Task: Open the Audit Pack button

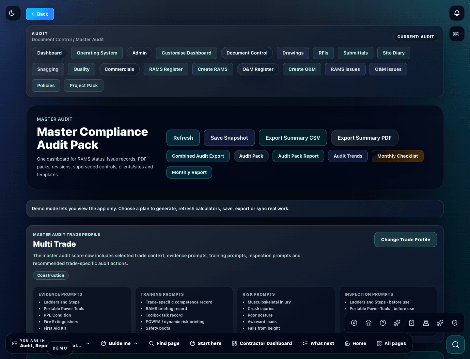Action: tap(251, 156)
